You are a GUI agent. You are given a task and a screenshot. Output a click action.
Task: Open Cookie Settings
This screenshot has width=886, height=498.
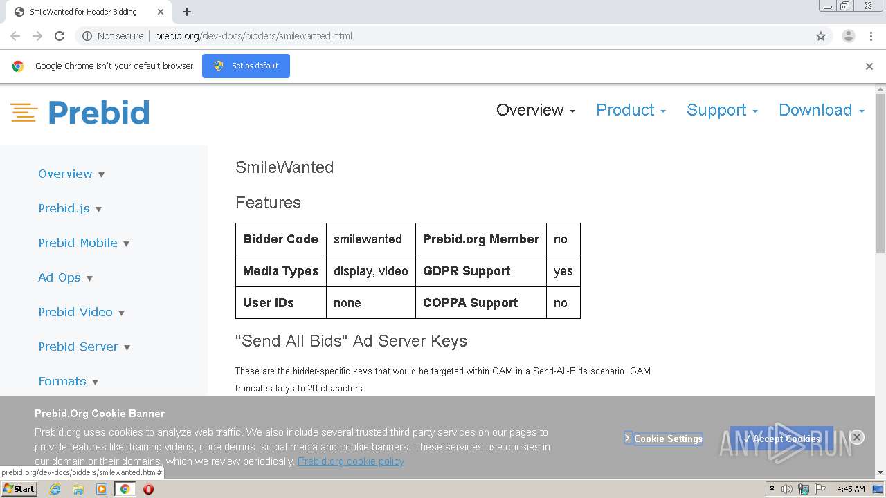coord(663,439)
